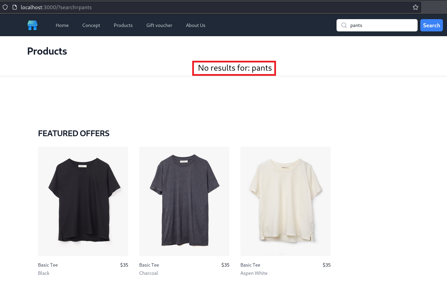Image resolution: width=447 pixels, height=283 pixels.
Task: Open the Products nav link
Action: 123,25
